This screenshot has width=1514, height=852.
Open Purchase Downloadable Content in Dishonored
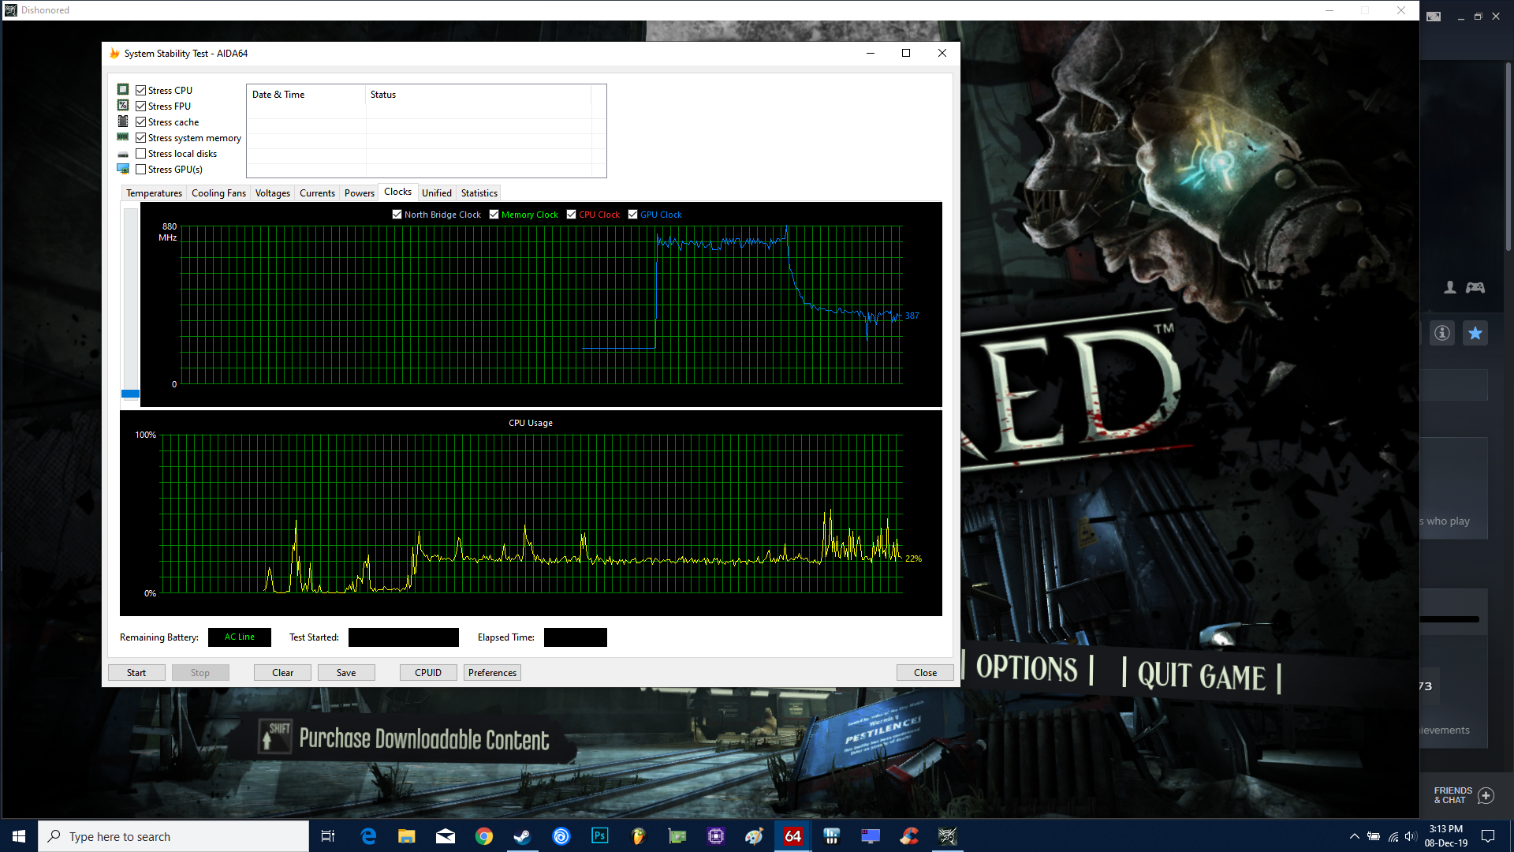(424, 739)
